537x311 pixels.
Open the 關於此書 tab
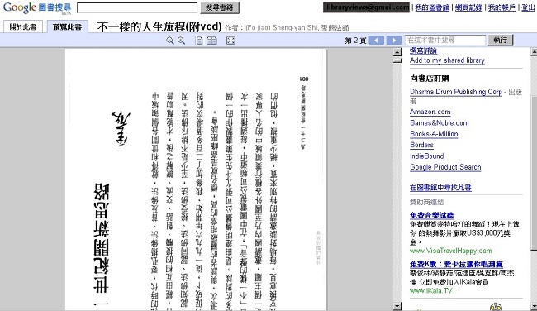click(x=23, y=26)
